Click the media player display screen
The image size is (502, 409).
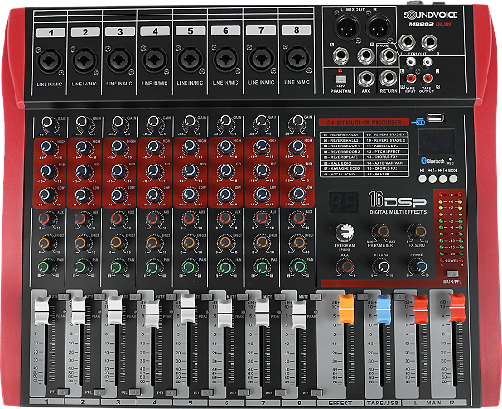point(437,142)
